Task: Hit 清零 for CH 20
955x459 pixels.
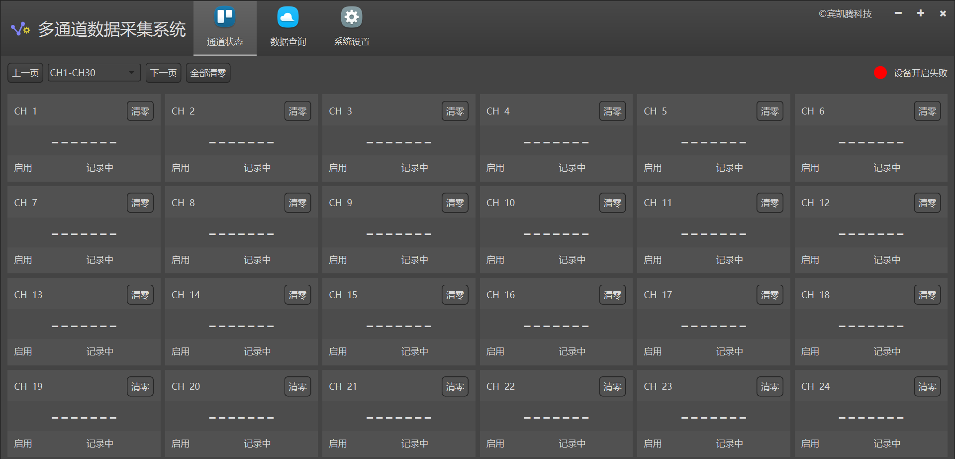Action: pos(297,387)
